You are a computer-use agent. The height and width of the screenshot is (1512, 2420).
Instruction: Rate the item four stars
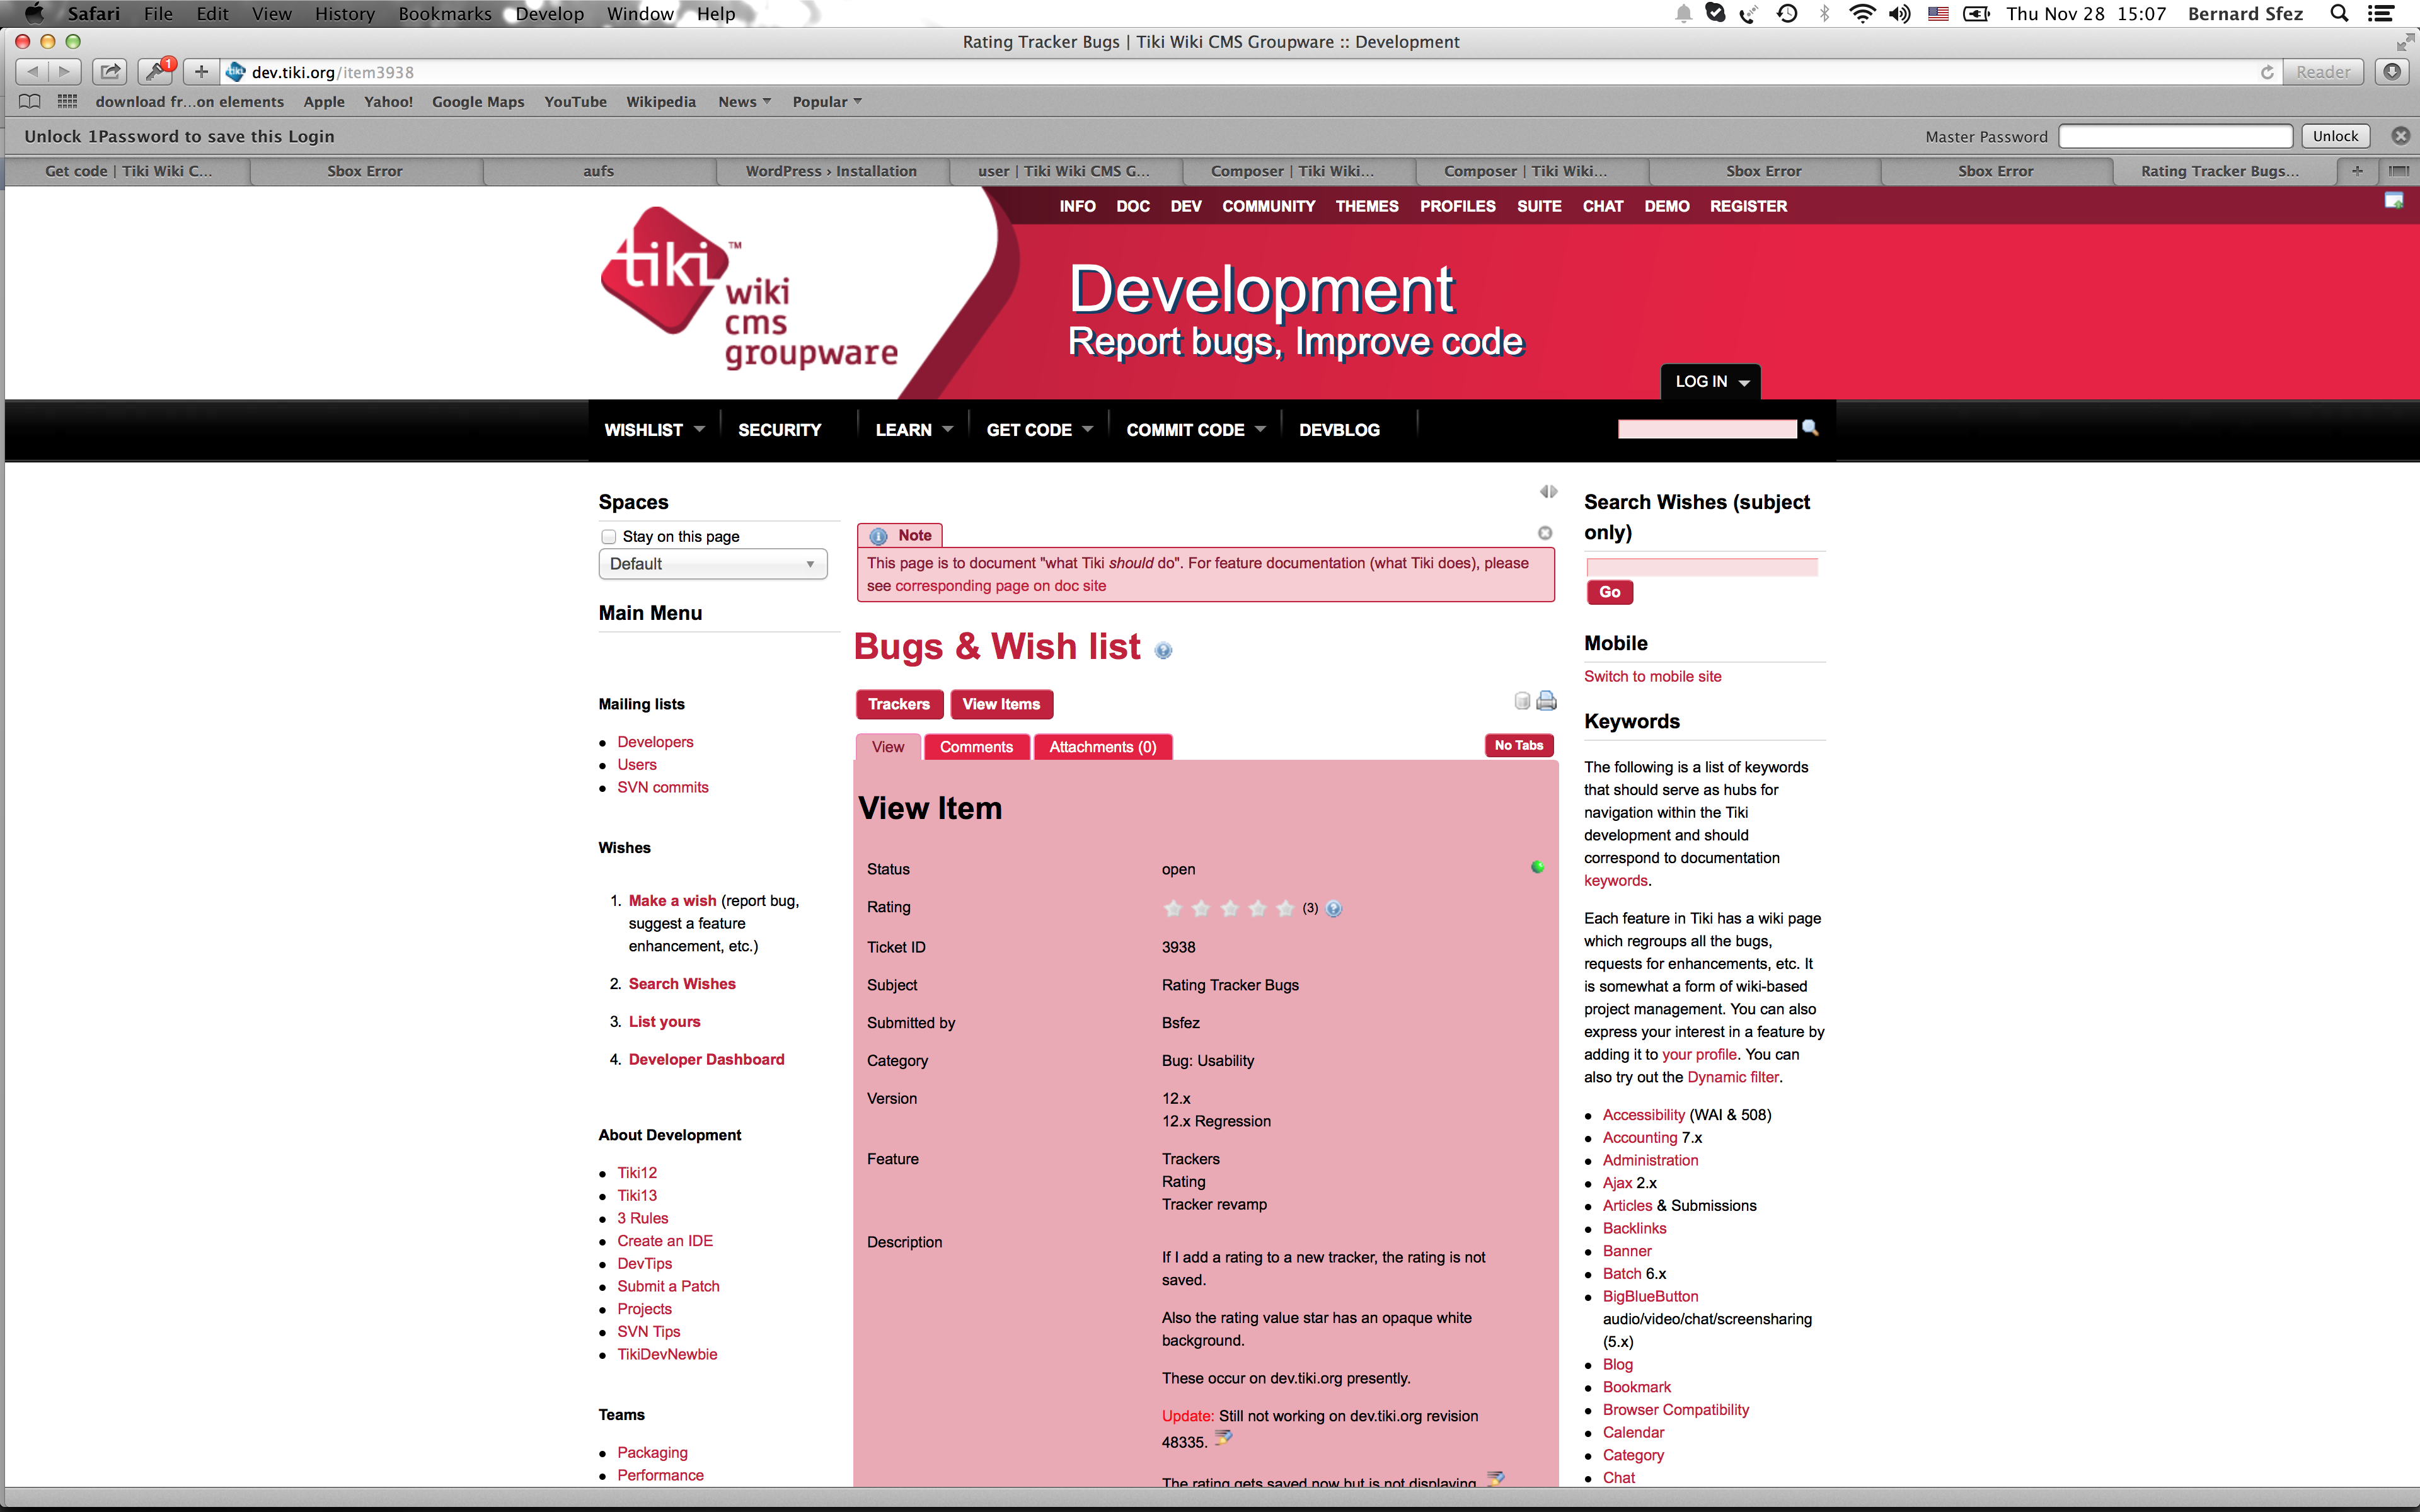coord(1257,908)
